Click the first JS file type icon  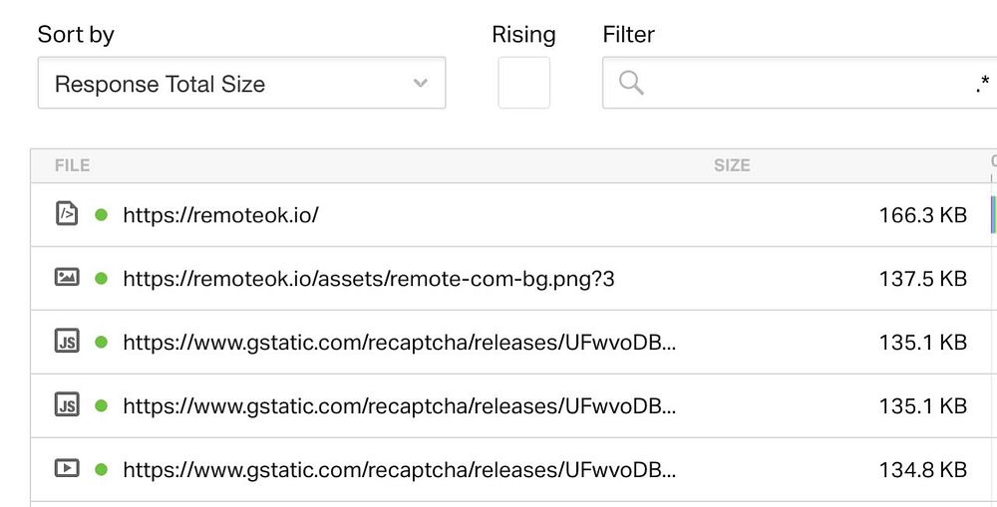pos(67,342)
